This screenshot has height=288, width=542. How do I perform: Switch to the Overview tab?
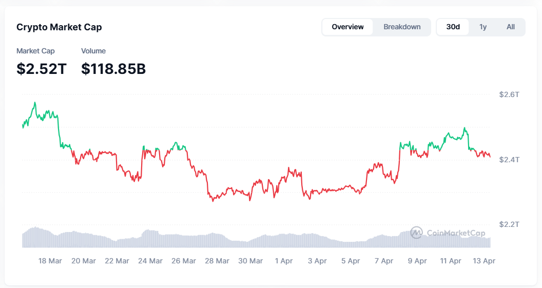point(347,27)
